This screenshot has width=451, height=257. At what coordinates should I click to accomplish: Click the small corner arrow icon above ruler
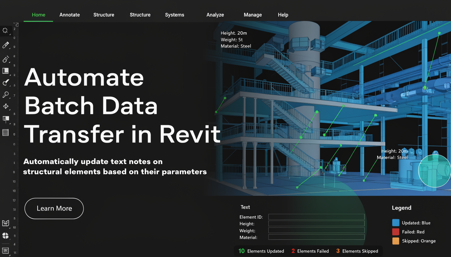[x=17, y=24]
